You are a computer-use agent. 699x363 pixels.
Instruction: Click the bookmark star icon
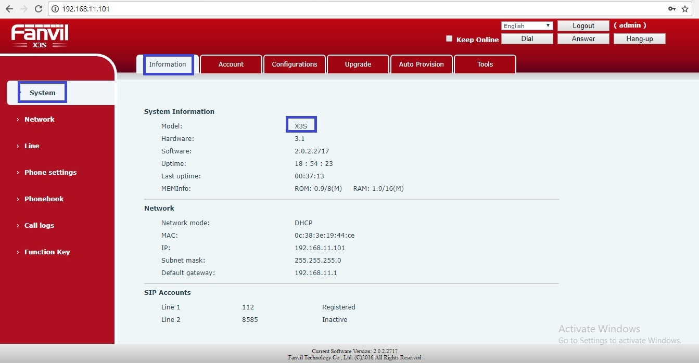point(685,9)
